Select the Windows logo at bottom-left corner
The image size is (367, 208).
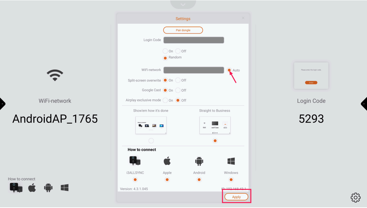coord(64,188)
